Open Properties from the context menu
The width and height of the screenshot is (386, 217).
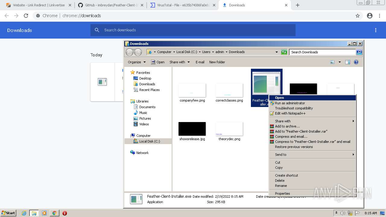tap(312, 193)
